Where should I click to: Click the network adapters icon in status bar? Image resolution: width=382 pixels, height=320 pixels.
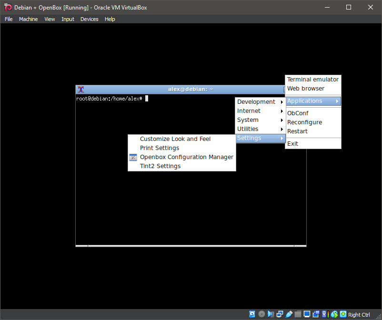click(x=280, y=314)
